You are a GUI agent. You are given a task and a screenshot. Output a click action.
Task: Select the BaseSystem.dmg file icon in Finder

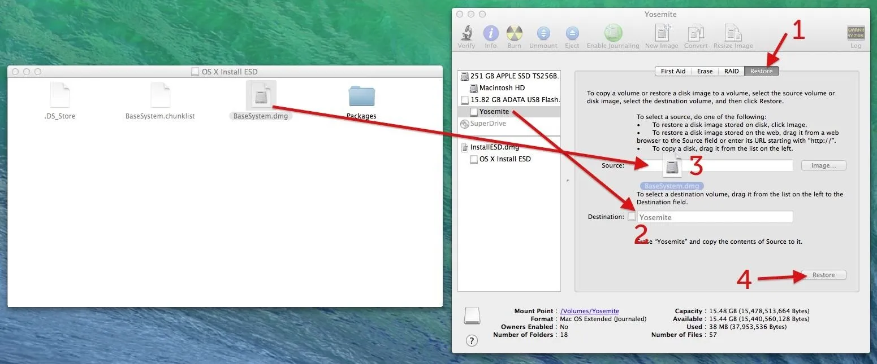click(261, 95)
